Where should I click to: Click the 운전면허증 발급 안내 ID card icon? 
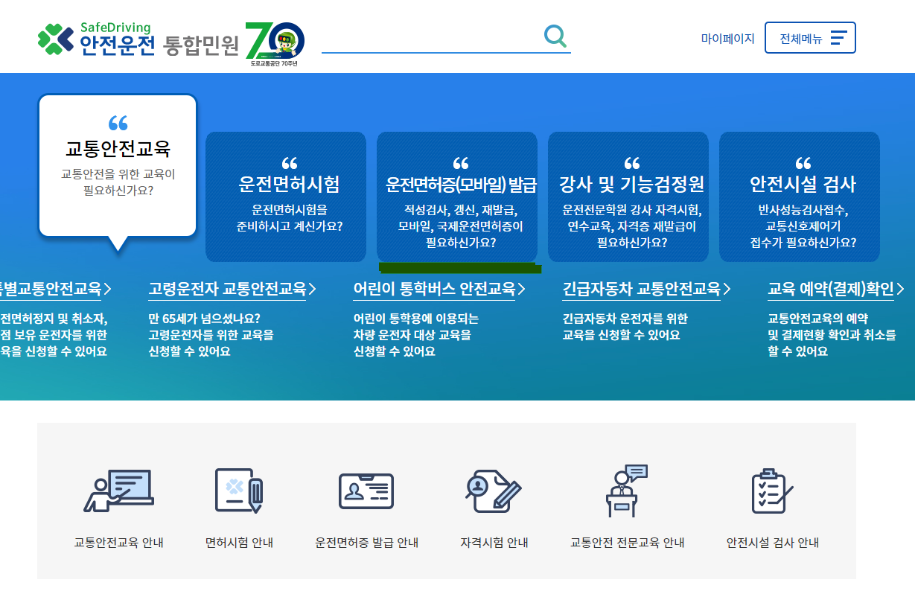click(366, 491)
